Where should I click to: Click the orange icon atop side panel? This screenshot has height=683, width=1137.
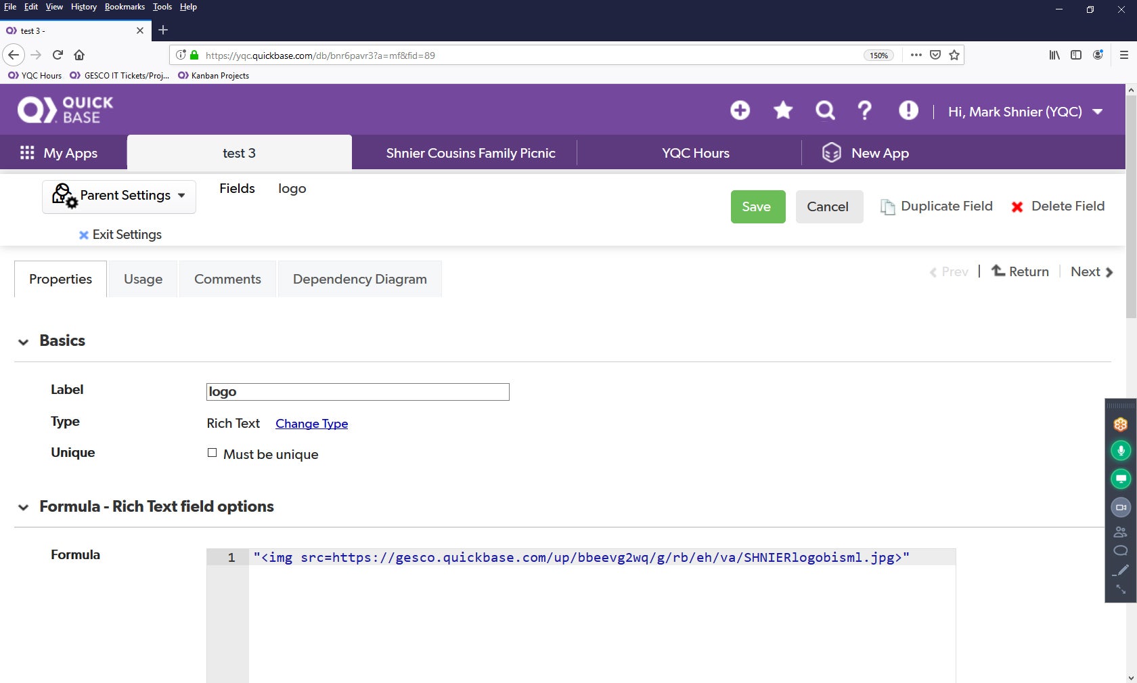coord(1121,424)
